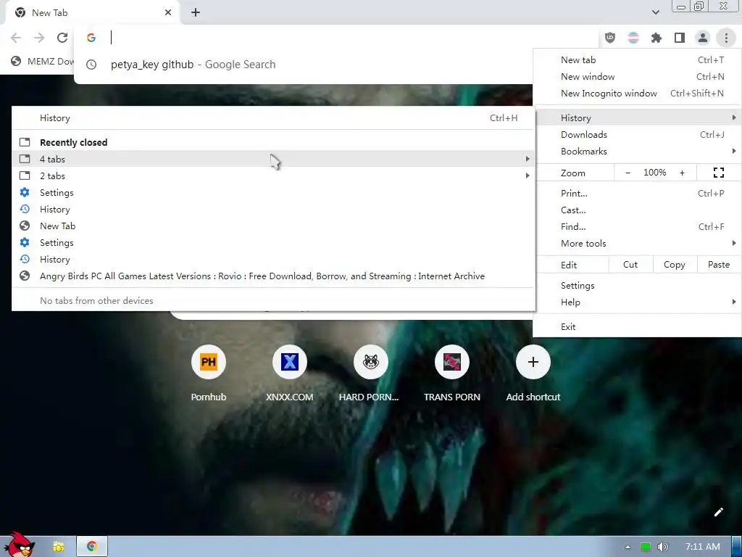Select Cast... in the Chrome menu

pos(637,210)
